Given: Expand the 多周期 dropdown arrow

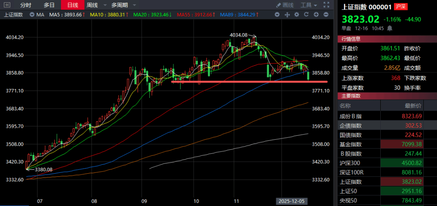Looking at the screenshot, I should point(134,5).
